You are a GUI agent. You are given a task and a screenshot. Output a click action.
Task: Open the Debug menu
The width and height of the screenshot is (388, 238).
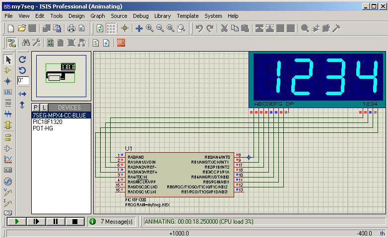[141, 16]
